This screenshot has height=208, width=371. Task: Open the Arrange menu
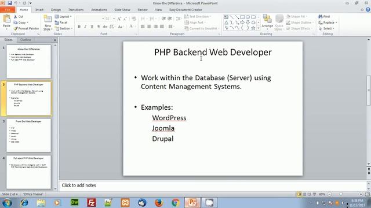tap(267, 23)
